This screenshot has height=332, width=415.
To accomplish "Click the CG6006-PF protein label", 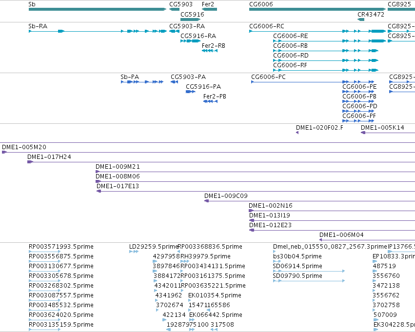I will click(359, 116).
